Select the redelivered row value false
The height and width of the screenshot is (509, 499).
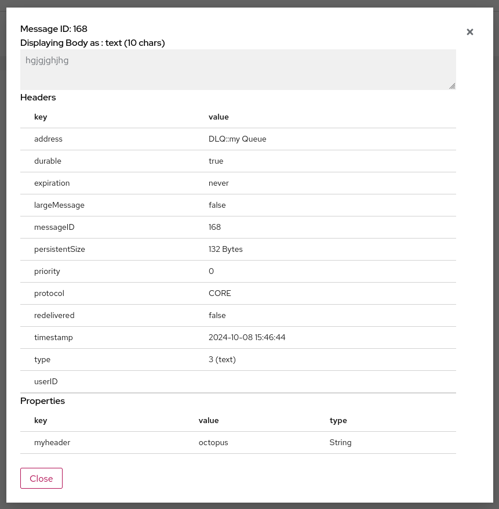pos(217,315)
